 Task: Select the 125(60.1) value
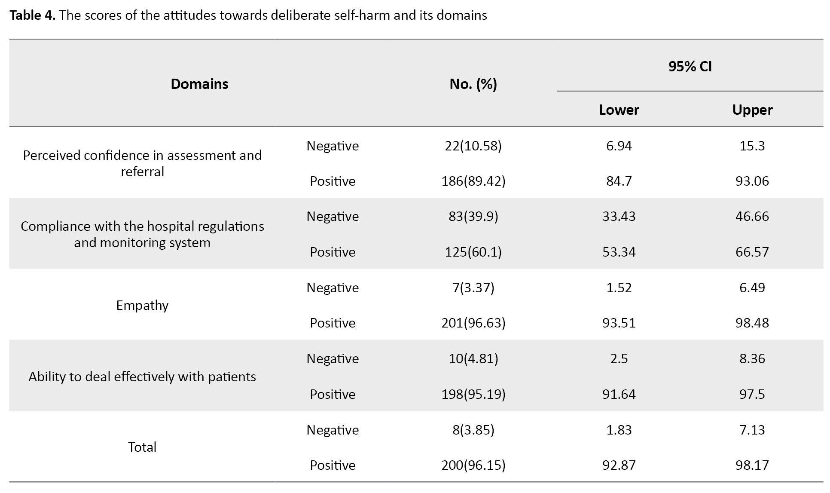pyautogui.click(x=473, y=252)
